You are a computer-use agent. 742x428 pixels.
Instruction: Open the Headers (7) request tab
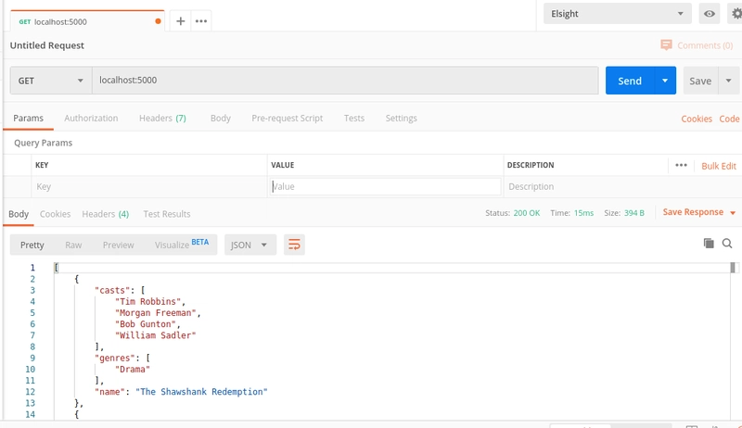tap(162, 118)
